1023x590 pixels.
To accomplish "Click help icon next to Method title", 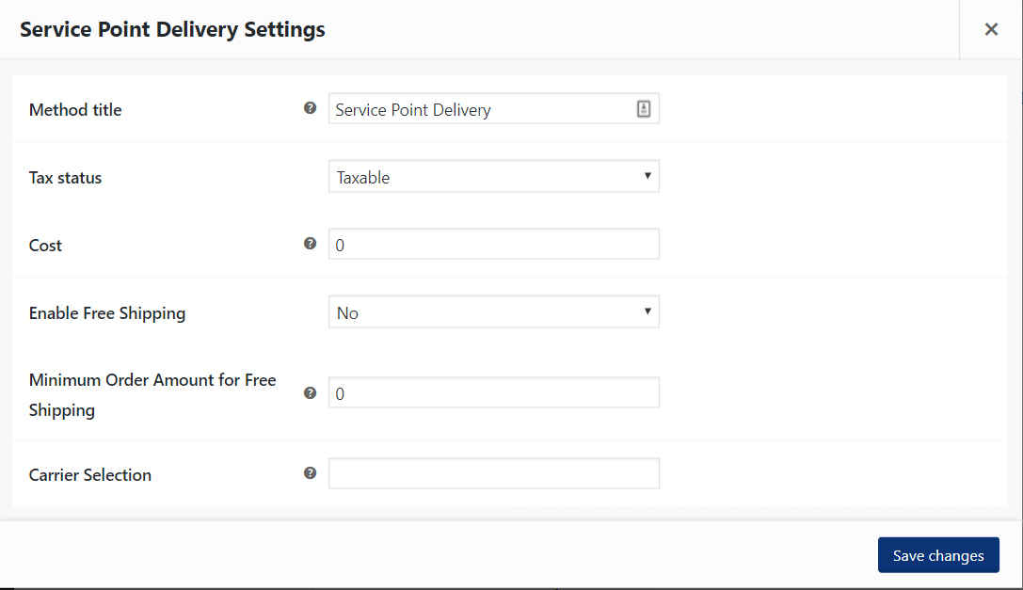I will [310, 108].
